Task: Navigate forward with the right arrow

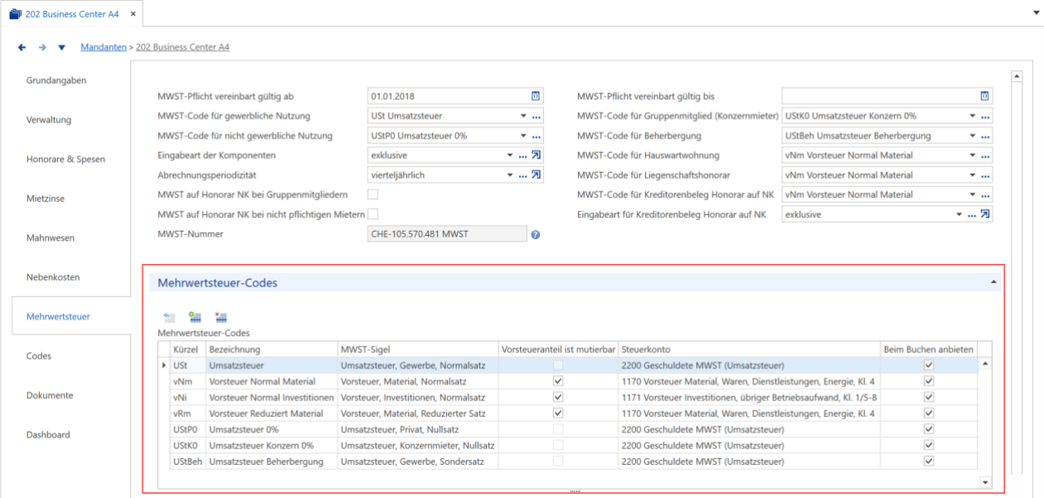Action: pos(42,47)
